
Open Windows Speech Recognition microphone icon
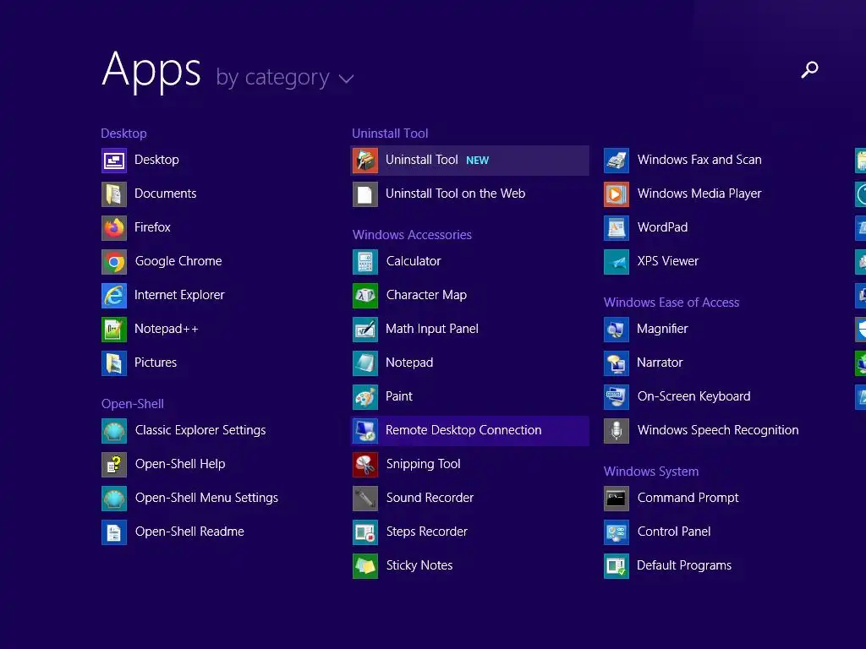[617, 430]
